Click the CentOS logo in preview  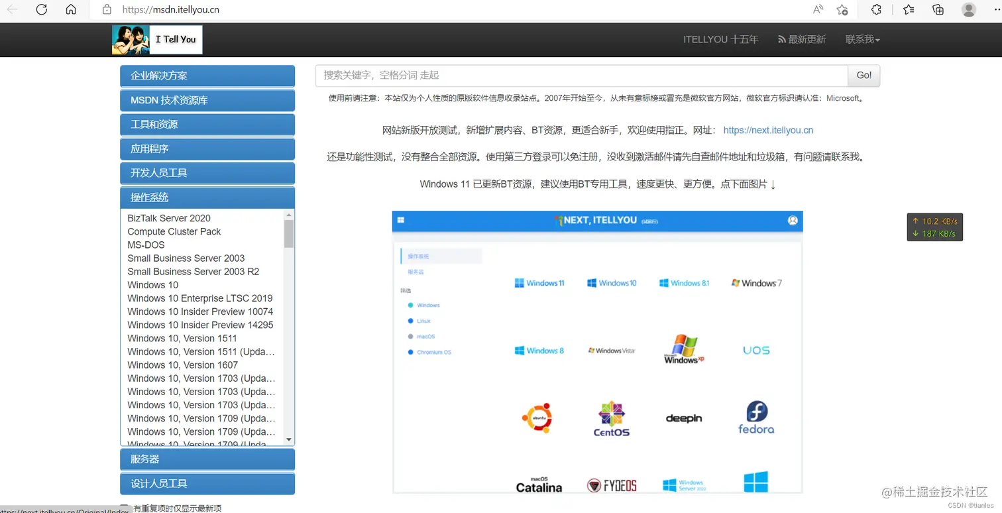coord(611,419)
